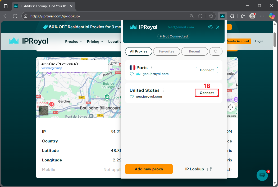Click the map pan control icon
This screenshot has height=187, width=278.
(x=230, y=107)
